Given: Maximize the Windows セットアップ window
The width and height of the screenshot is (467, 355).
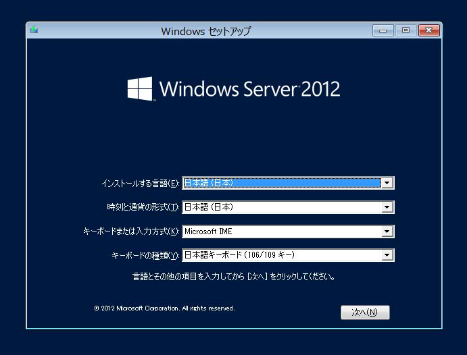Looking at the screenshot, I should 405,30.
